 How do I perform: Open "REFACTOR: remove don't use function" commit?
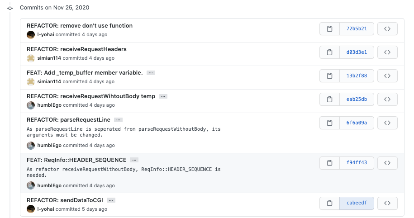pyautogui.click(x=80, y=26)
